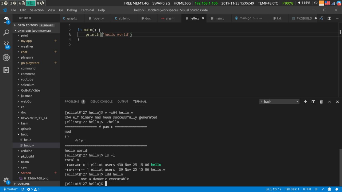342x192 pixels.
Task: Switch to the DEBUG CONSOLE panel tab
Action: click(x=101, y=102)
